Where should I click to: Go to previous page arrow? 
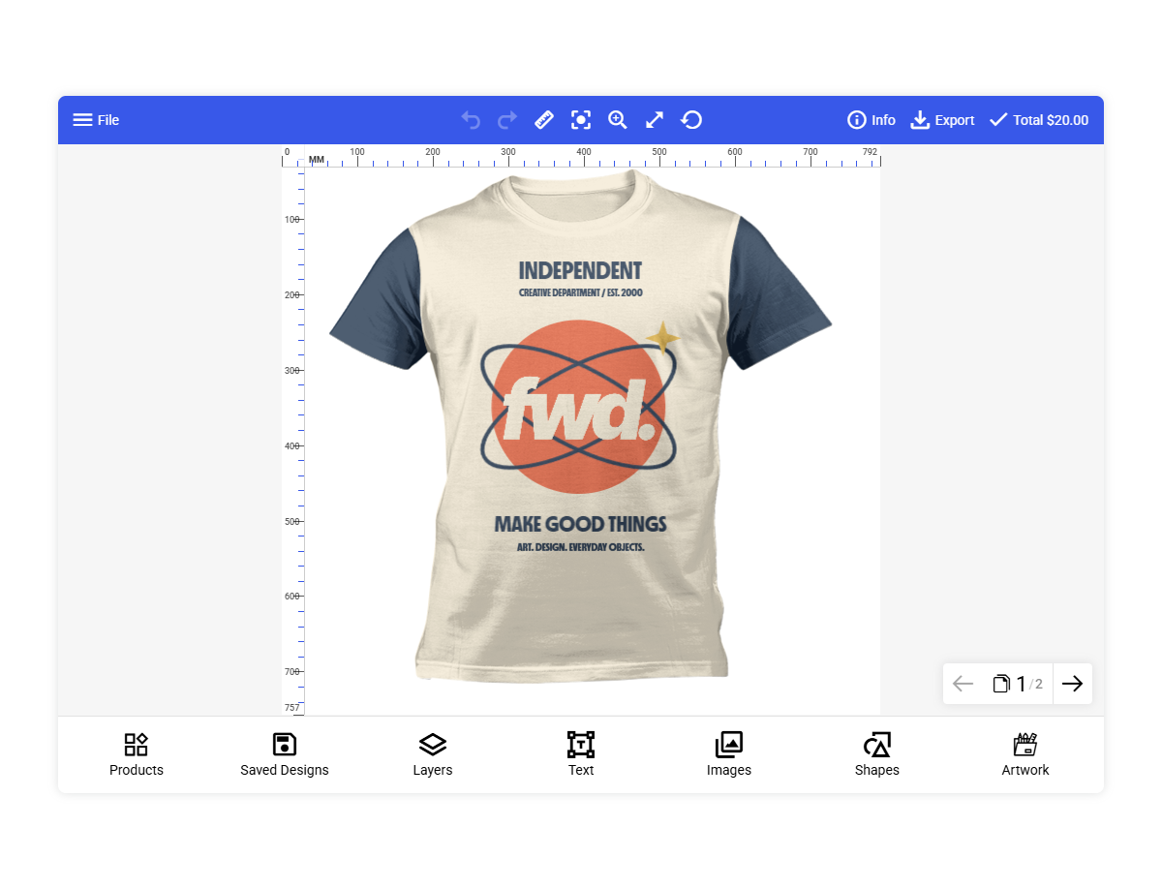point(963,684)
